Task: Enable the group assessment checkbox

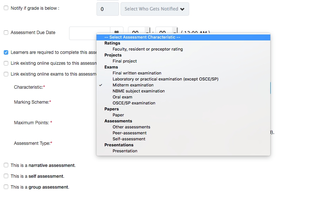Action: (6, 187)
